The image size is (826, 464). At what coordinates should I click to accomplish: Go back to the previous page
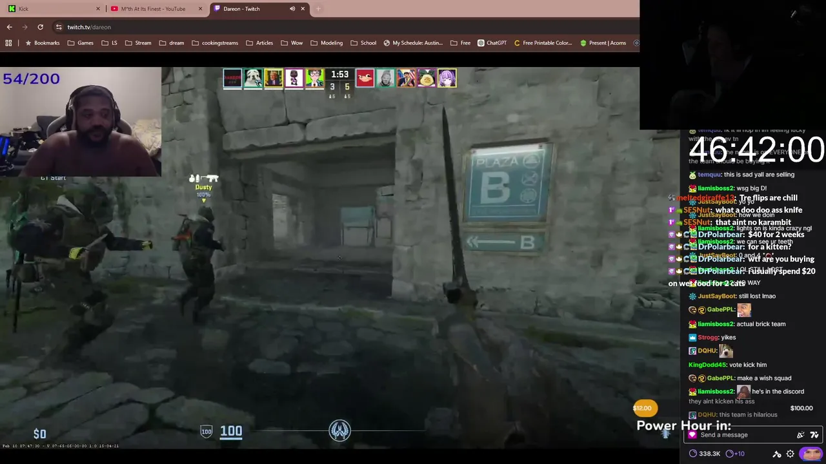tap(9, 27)
